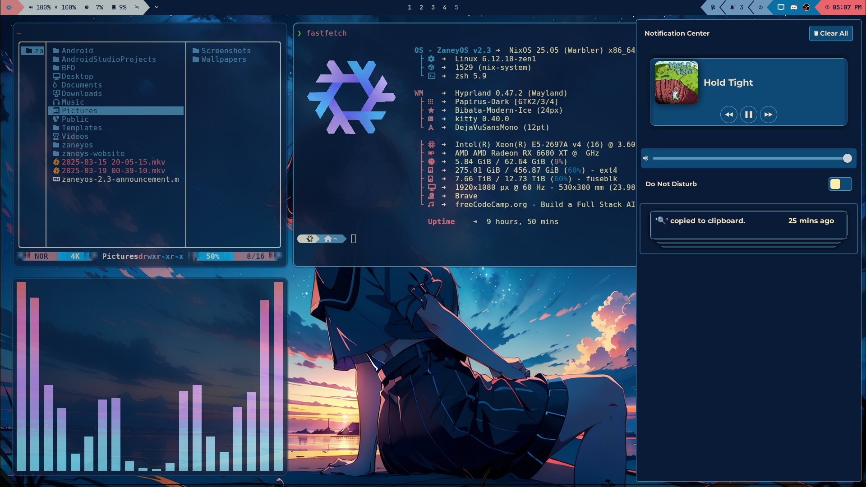Click the Clear All button
866x487 pixels.
click(831, 33)
